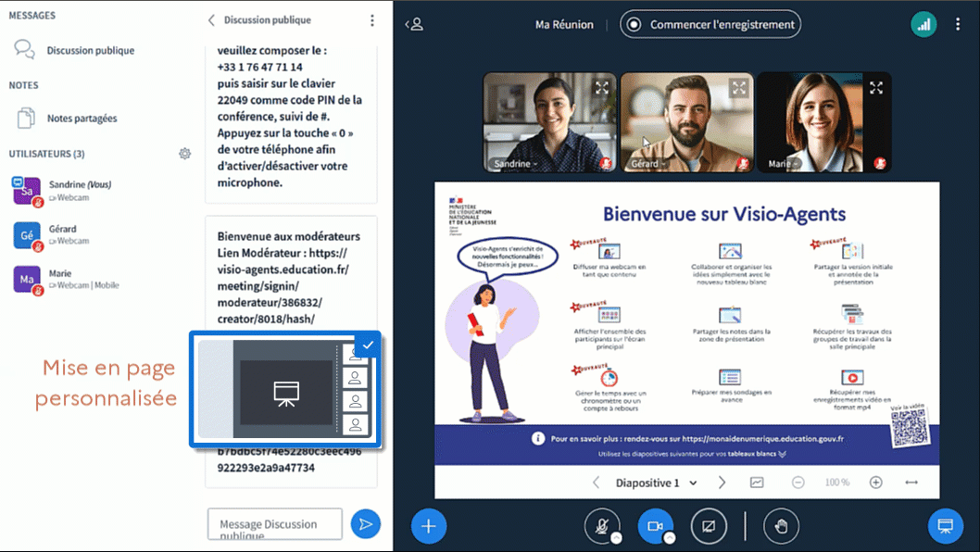Click Bienvenue sur Visio-Agents heading
Viewport: 980px width, 552px height.
(x=724, y=214)
